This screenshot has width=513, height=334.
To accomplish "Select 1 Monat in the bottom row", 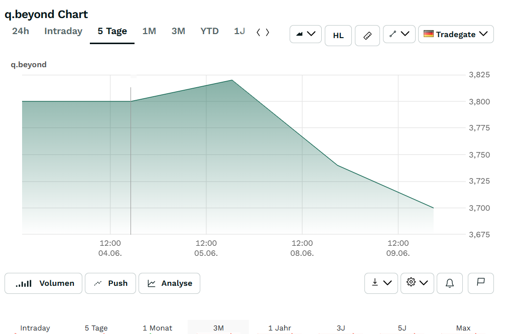I will (x=158, y=328).
